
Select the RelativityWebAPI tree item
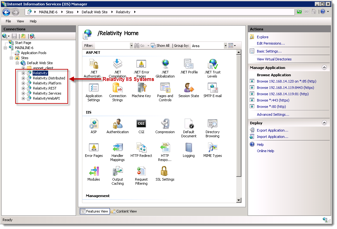pos(46,98)
